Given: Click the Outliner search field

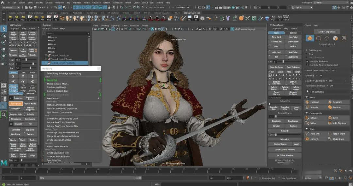Looking at the screenshot, I should (67, 33).
